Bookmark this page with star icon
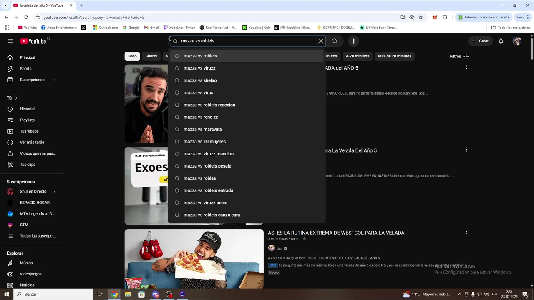This screenshot has width=534, height=300. pyautogui.click(x=421, y=17)
